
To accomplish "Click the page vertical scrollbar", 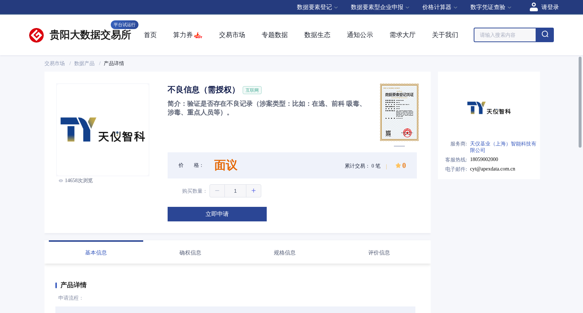I will tap(580, 102).
